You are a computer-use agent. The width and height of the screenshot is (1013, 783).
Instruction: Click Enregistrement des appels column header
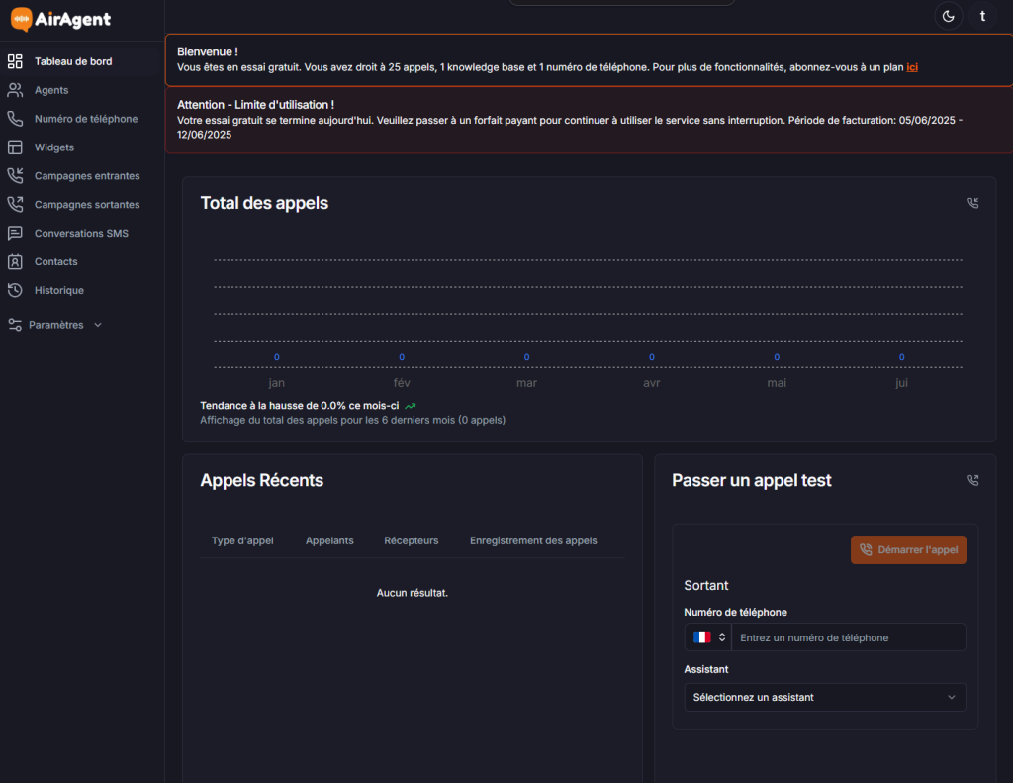pos(533,540)
